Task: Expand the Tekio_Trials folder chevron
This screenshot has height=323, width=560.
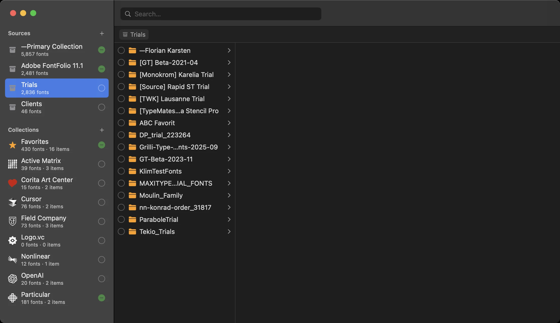Action: point(229,231)
